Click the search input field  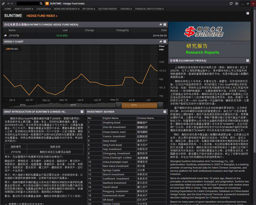(28, 3)
